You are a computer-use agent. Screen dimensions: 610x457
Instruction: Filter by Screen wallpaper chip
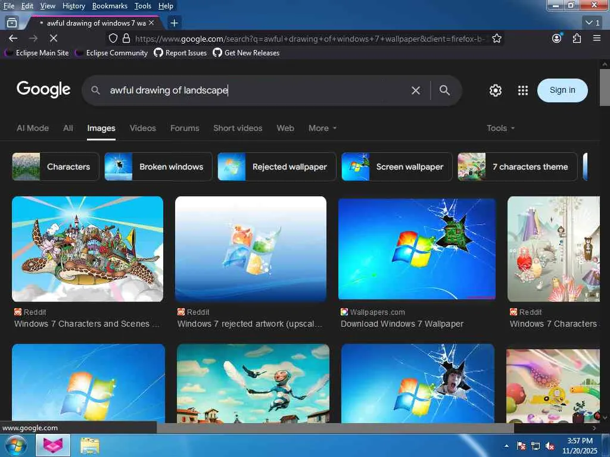coord(397,167)
